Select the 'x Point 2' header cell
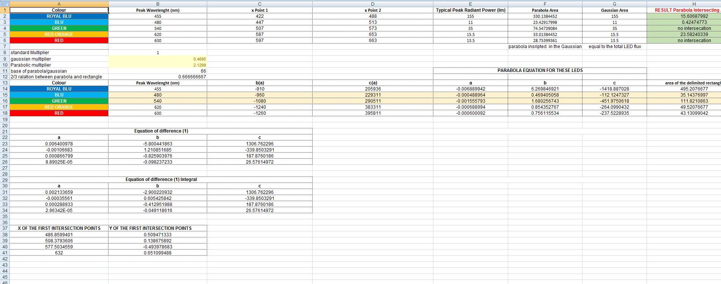This screenshot has width=721, height=284. pyautogui.click(x=373, y=10)
